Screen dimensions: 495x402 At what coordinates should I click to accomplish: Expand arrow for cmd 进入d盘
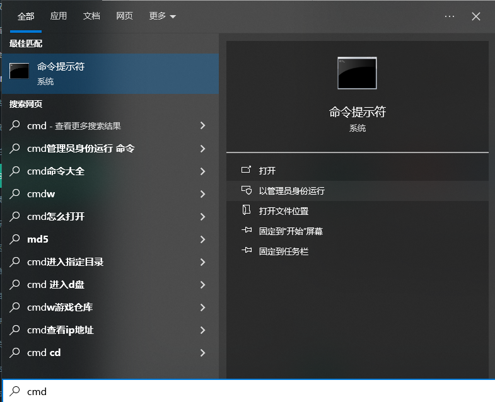coord(202,285)
